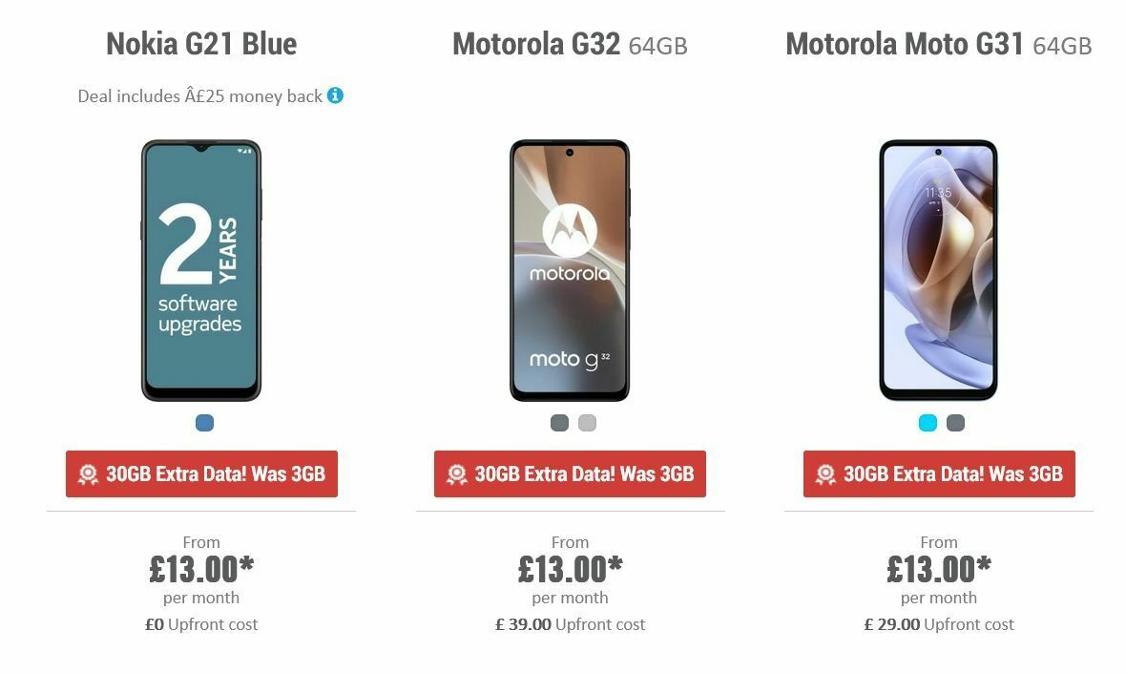This screenshot has width=1126, height=673.
Task: Click the badge icon on Moto G31 banner
Action: point(824,473)
